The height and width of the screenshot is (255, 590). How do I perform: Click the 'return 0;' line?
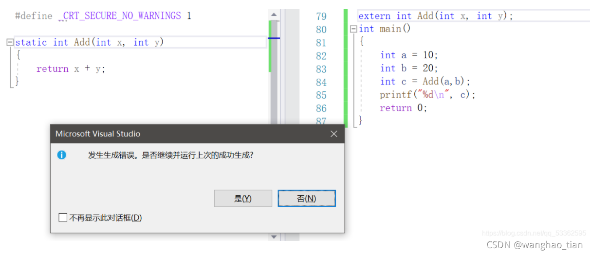[403, 108]
